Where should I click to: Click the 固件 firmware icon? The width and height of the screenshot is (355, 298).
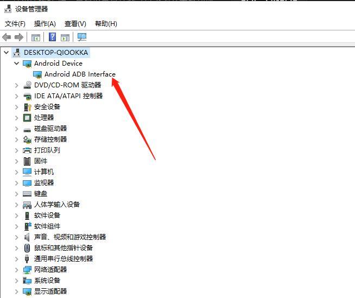pyautogui.click(x=27, y=161)
